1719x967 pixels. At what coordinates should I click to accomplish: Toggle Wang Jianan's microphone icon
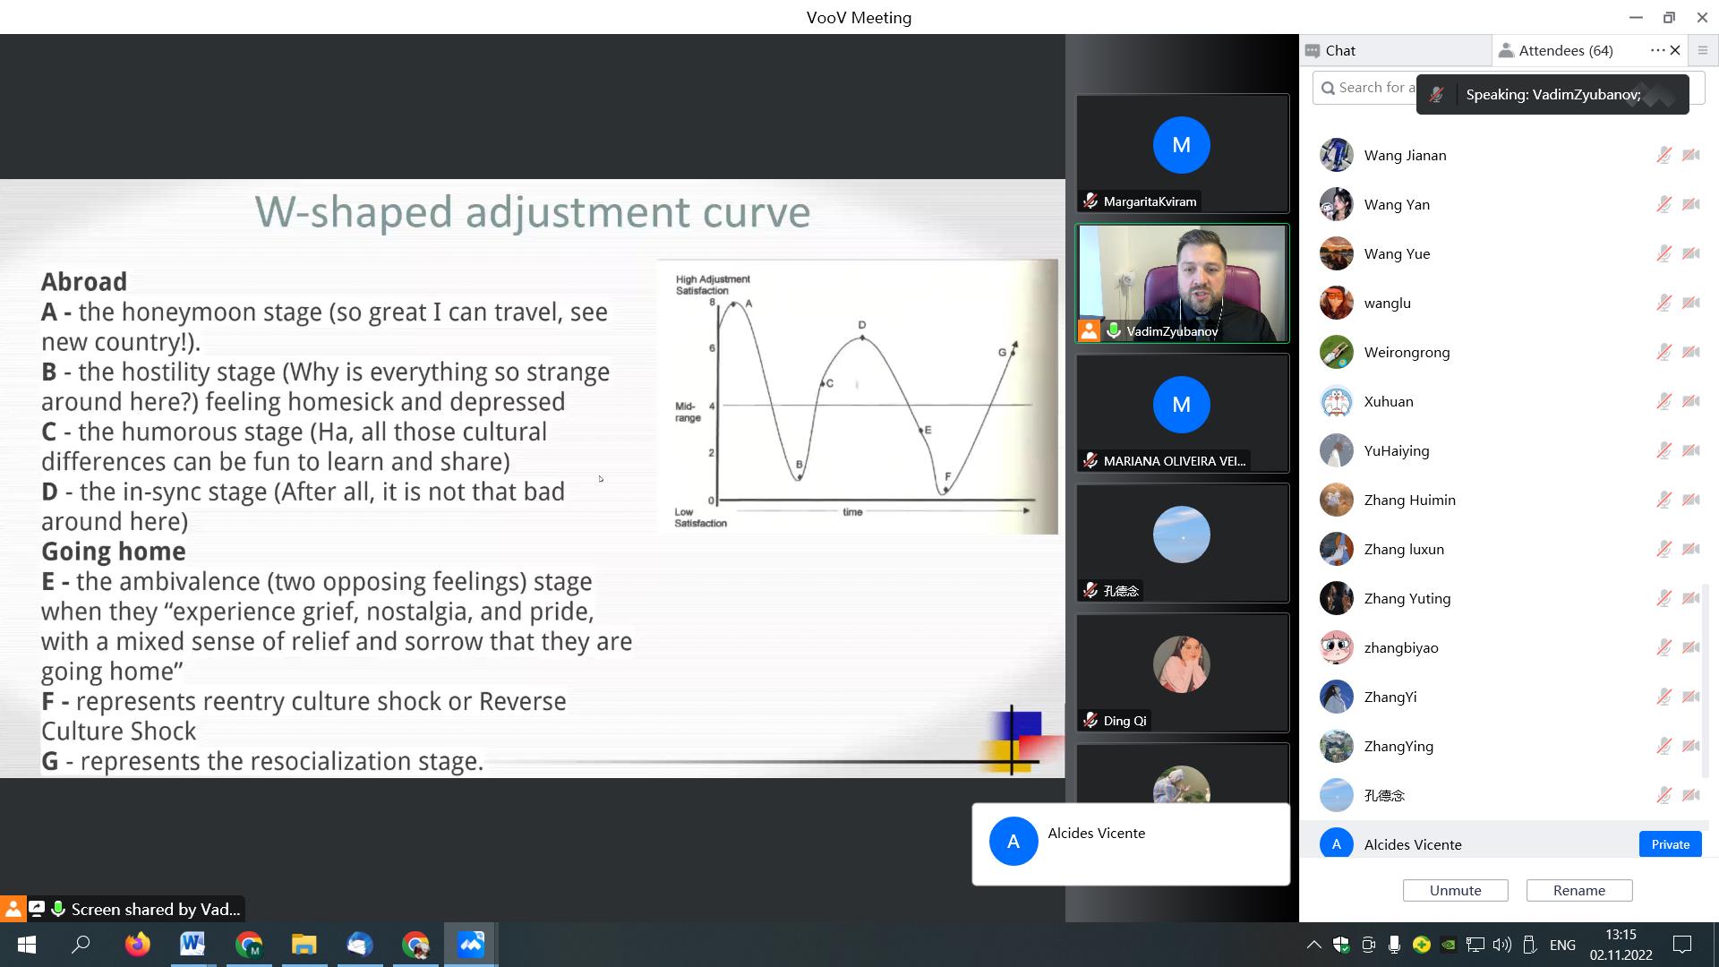point(1663,155)
